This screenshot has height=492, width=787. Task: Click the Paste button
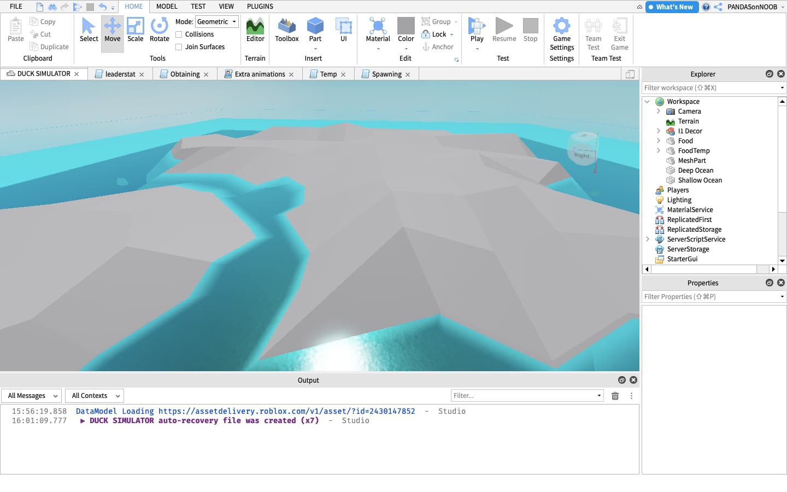coord(15,30)
